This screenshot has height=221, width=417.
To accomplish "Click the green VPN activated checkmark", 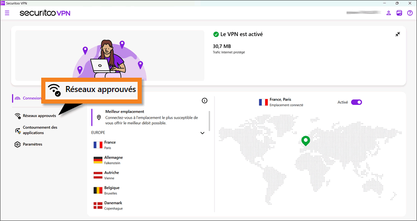I will tap(216, 35).
